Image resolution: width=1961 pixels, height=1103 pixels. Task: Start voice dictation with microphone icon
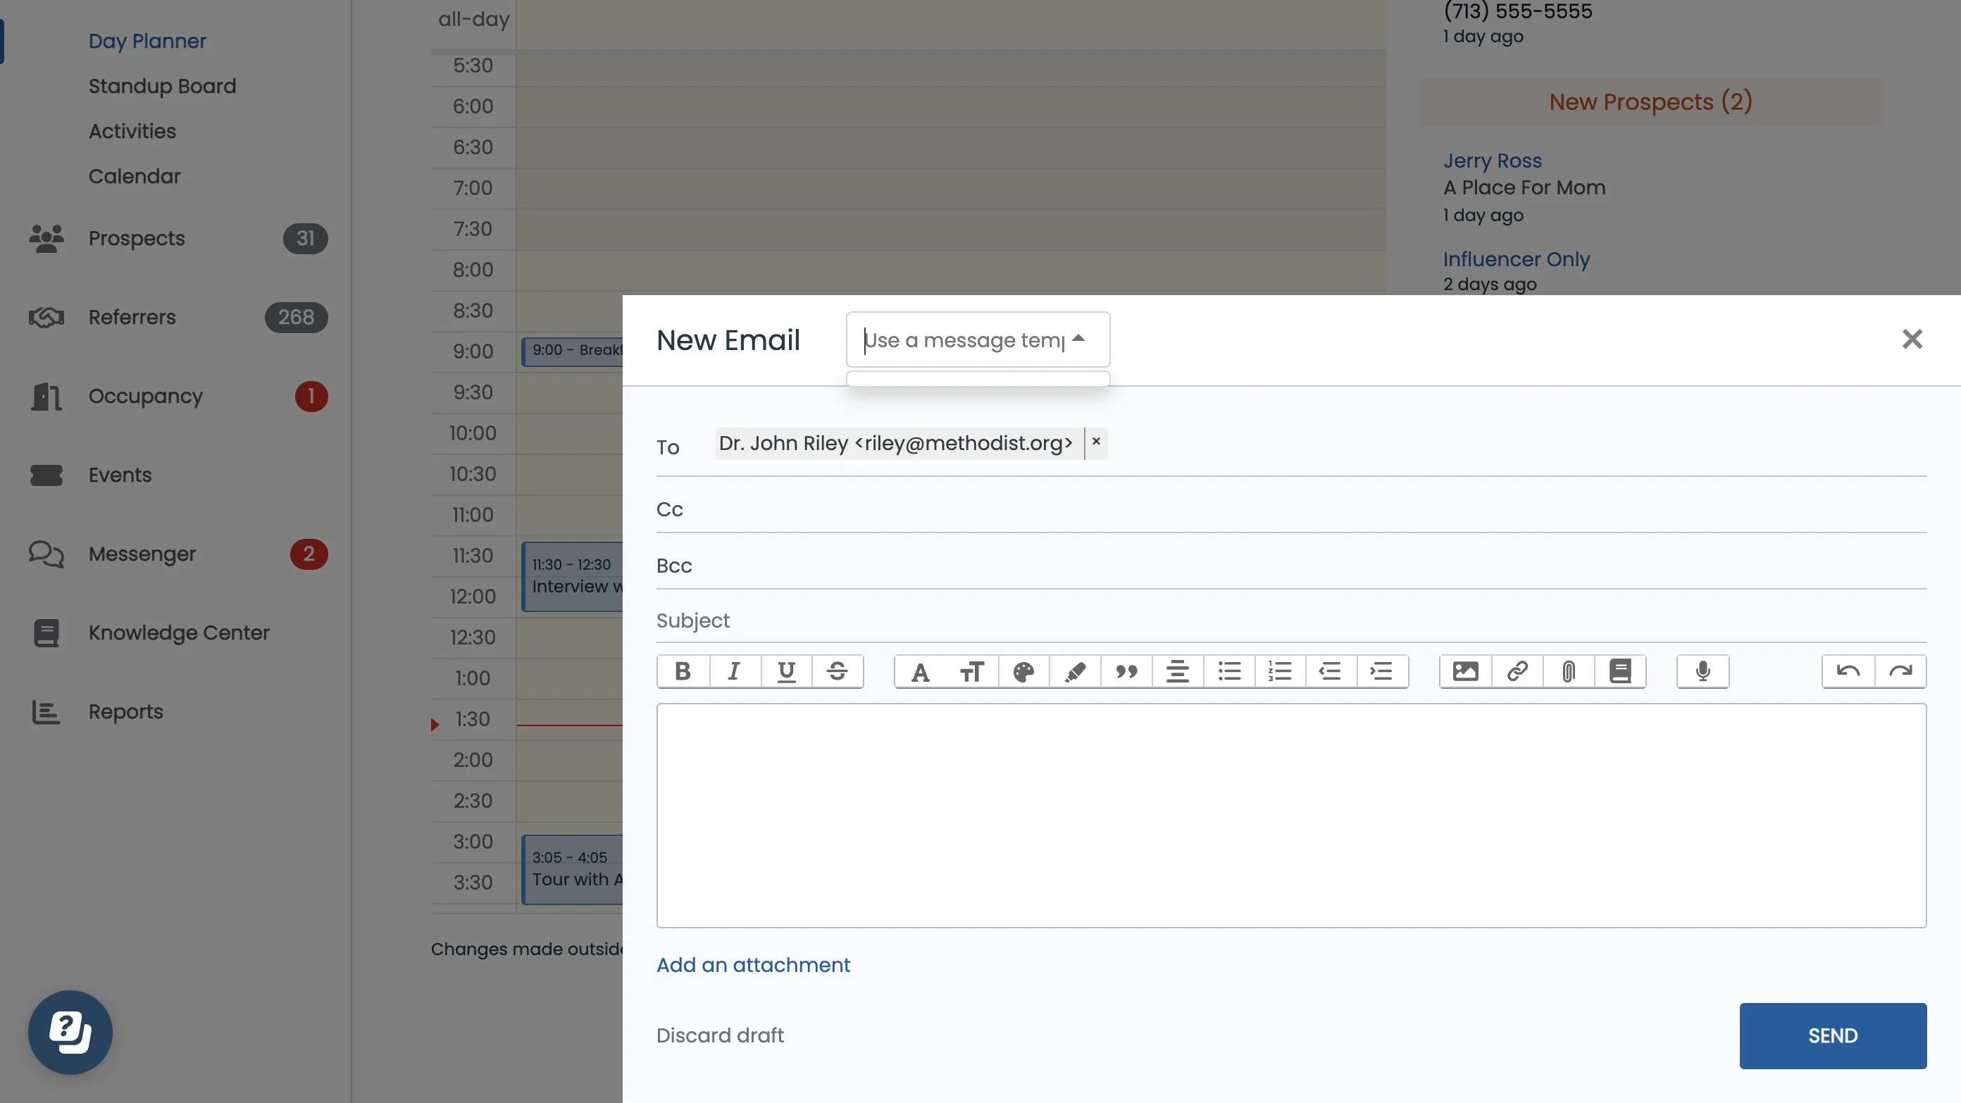pos(1703,671)
